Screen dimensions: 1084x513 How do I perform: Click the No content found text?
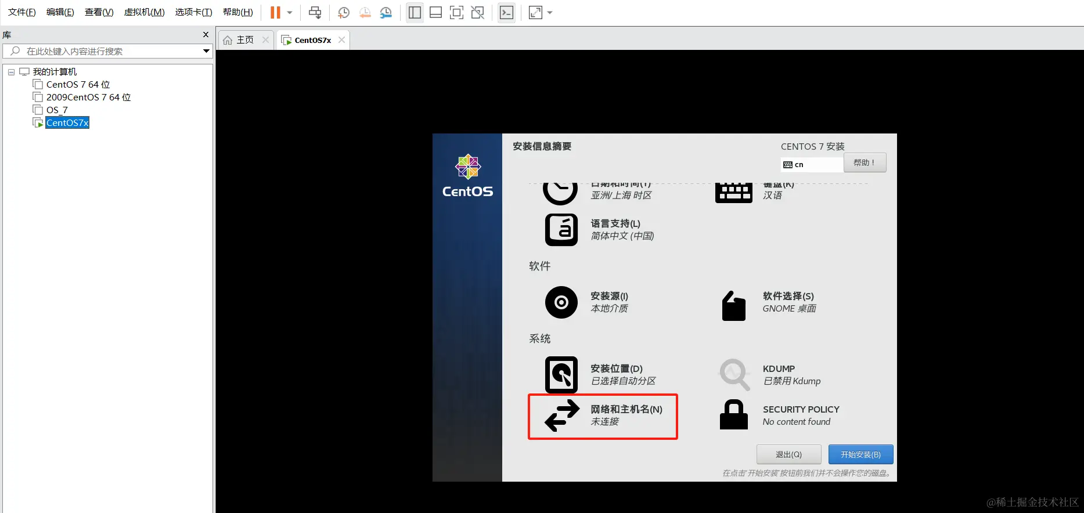[x=796, y=422]
